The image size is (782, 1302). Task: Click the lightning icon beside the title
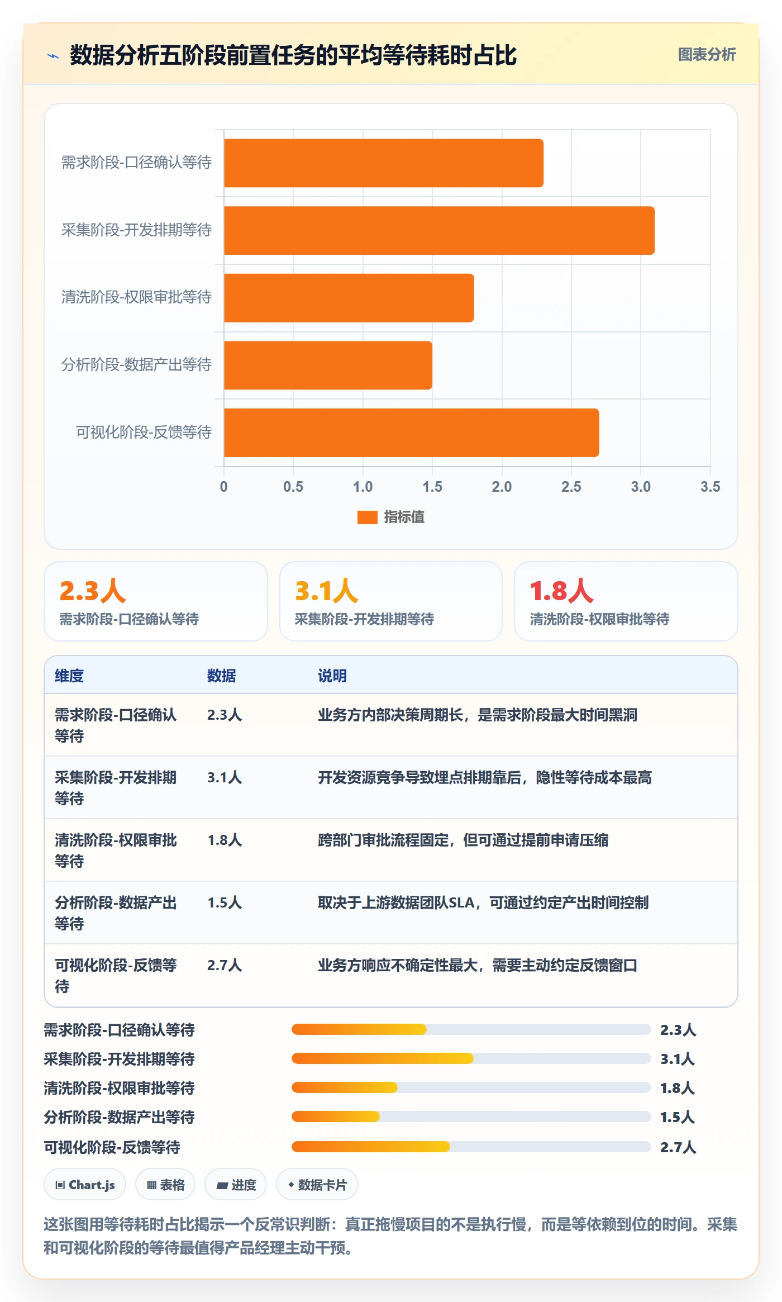point(53,56)
